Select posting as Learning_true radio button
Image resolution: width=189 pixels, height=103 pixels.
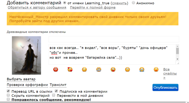click(x=65, y=3)
